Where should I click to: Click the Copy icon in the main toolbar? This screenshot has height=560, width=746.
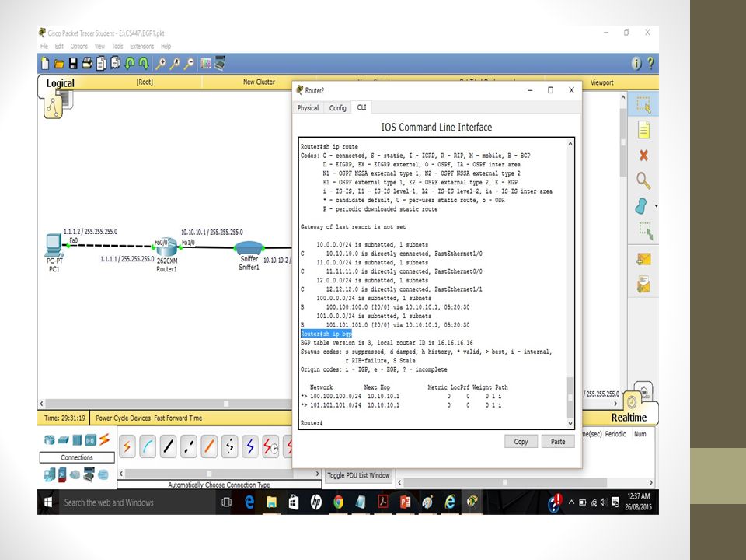[x=101, y=63]
